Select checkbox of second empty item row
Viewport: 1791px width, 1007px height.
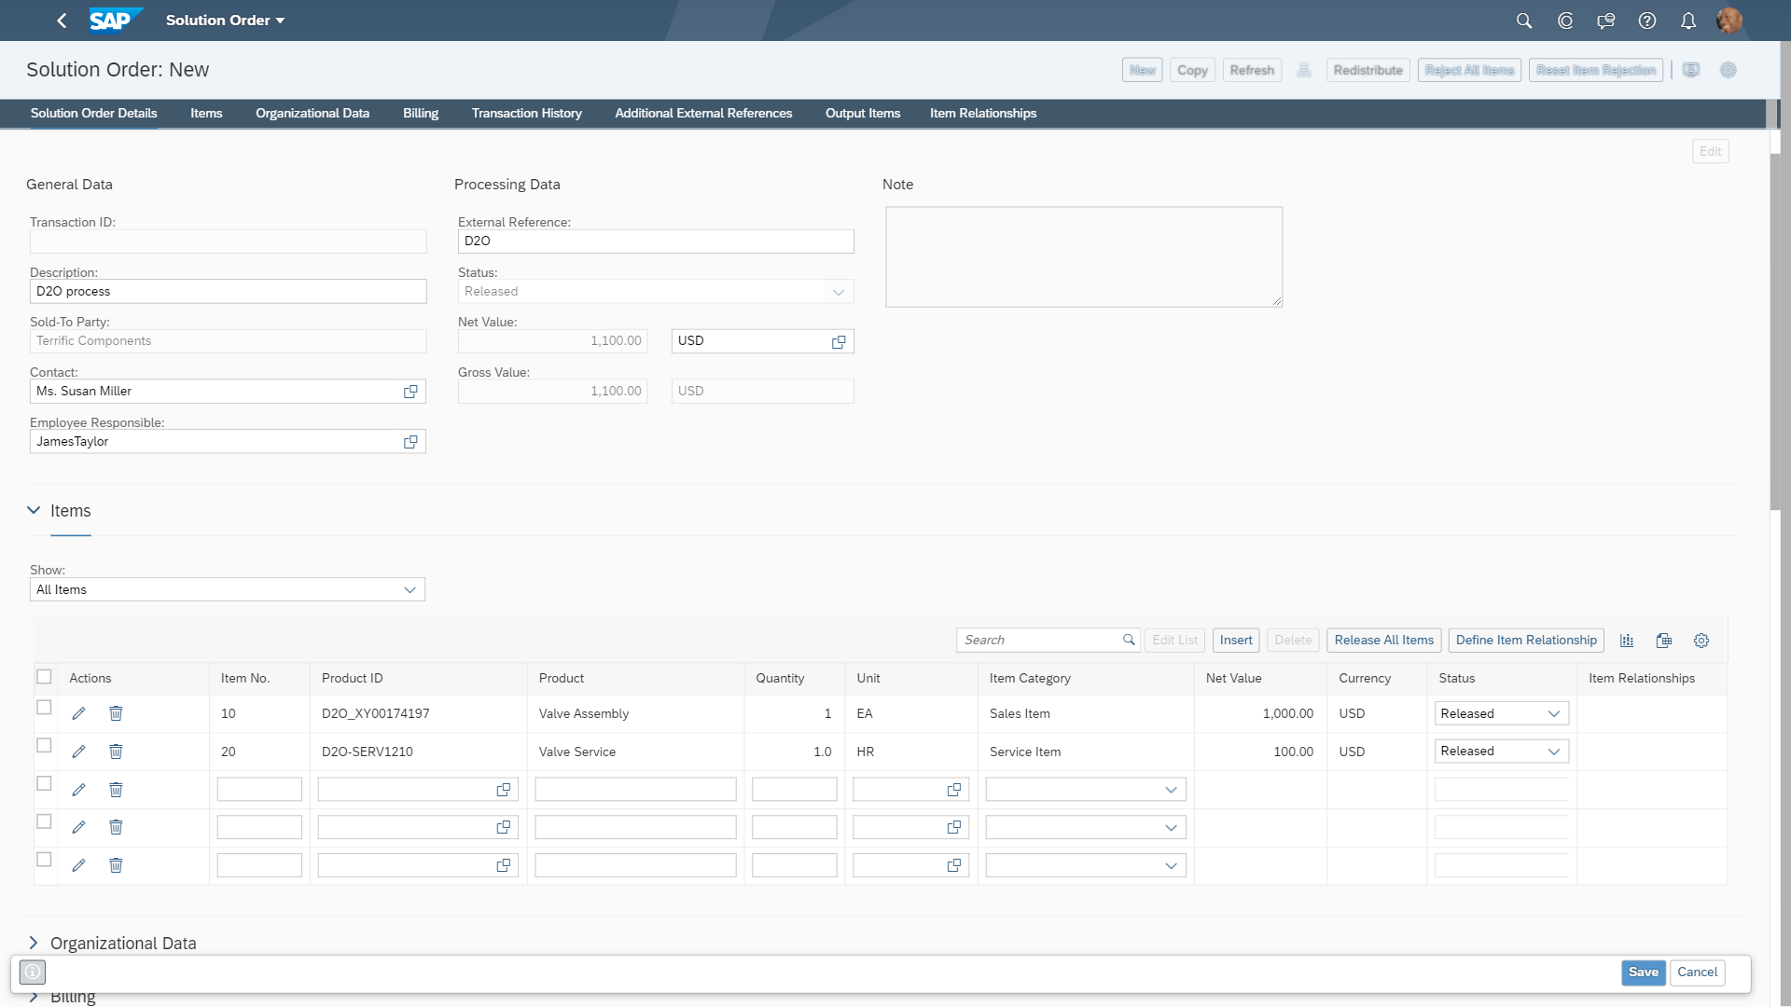tap(44, 821)
